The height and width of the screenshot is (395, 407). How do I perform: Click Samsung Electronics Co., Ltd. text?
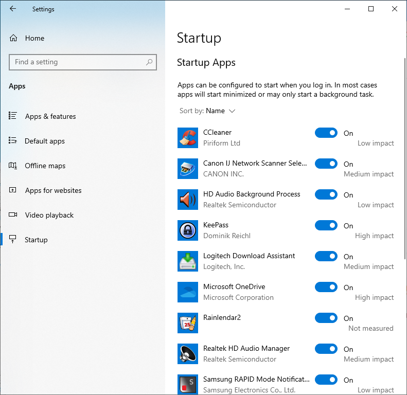point(250,390)
